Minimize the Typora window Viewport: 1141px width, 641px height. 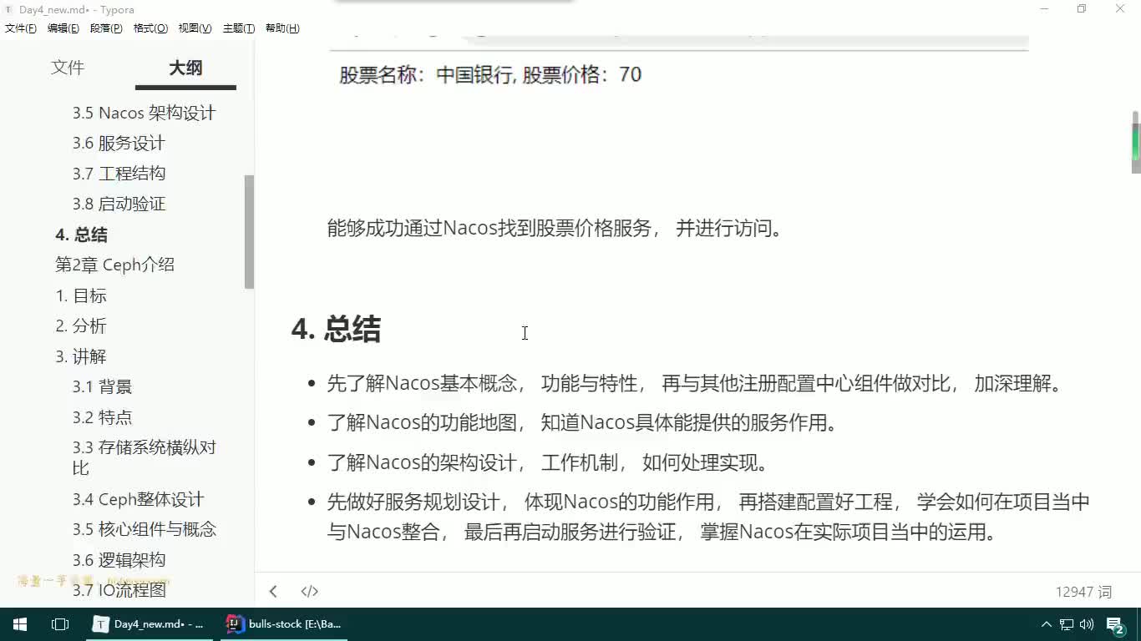click(x=1045, y=9)
